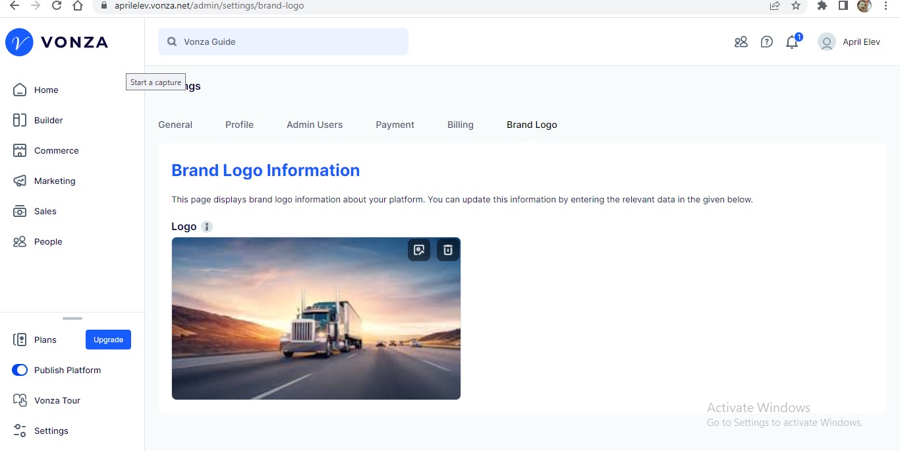Open the help question mark icon

766,42
